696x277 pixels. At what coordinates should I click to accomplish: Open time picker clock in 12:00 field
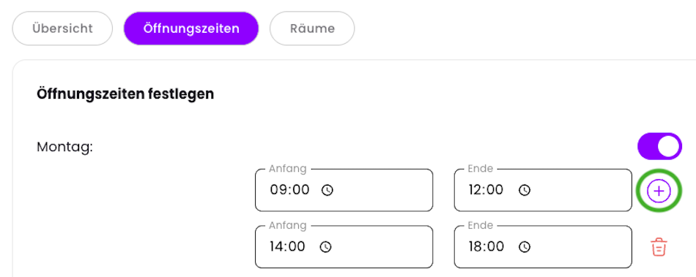(525, 190)
